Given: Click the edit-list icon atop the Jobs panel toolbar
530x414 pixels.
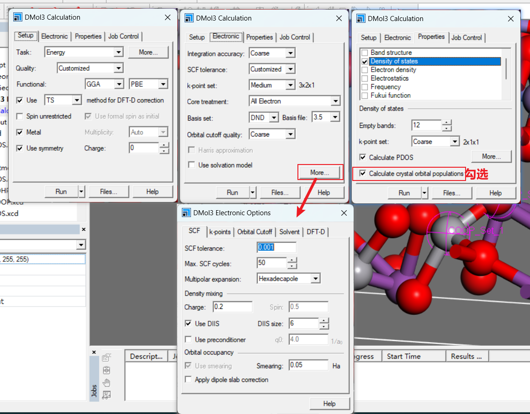Looking at the screenshot, I should click(x=106, y=357).
